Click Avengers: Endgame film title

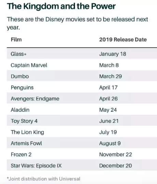[x=35, y=99]
